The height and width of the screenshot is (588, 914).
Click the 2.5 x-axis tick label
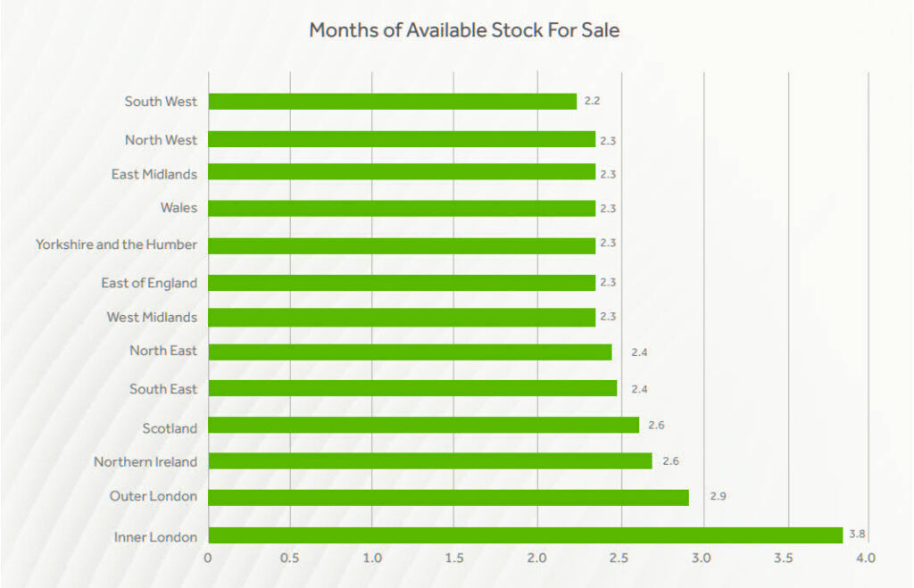click(619, 559)
